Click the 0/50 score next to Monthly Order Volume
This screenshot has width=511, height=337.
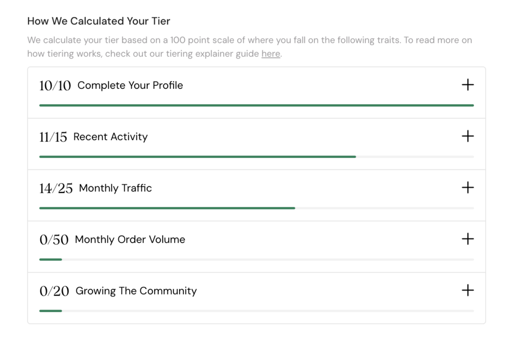click(54, 239)
